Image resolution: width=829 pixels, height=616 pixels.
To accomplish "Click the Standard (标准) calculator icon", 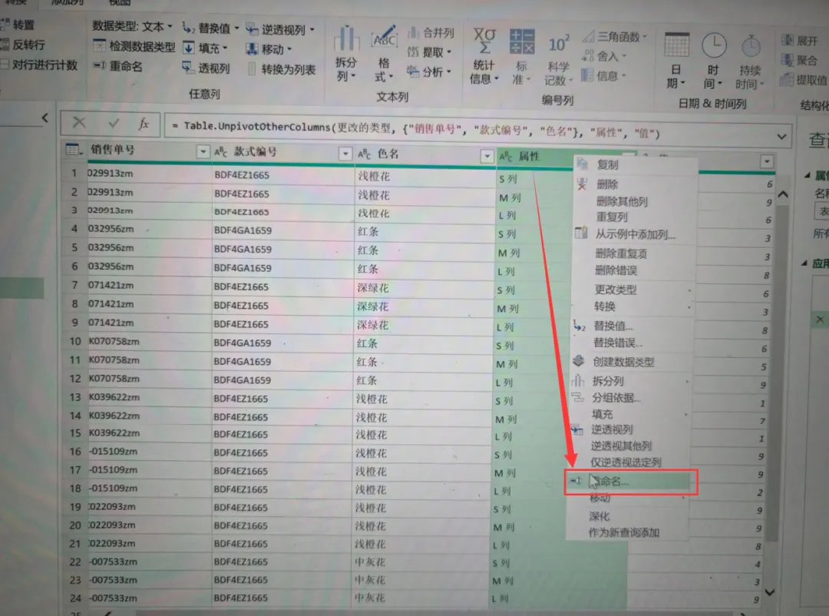I will click(521, 42).
